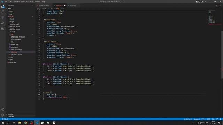Viewport: 223px width, 125px height.
Task: Open the Extensions view
Action: 3,28
